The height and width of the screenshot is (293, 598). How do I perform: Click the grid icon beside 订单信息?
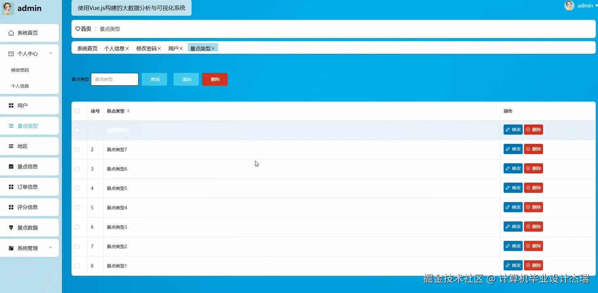11,187
